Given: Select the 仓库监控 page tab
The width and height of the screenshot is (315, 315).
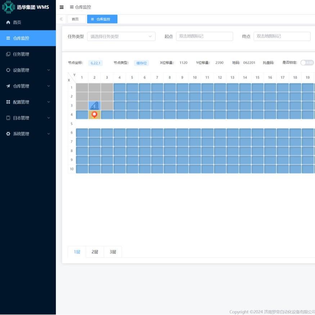Looking at the screenshot, I should tap(102, 19).
